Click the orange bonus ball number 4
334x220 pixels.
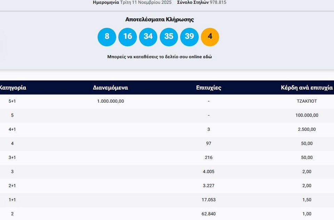point(210,37)
